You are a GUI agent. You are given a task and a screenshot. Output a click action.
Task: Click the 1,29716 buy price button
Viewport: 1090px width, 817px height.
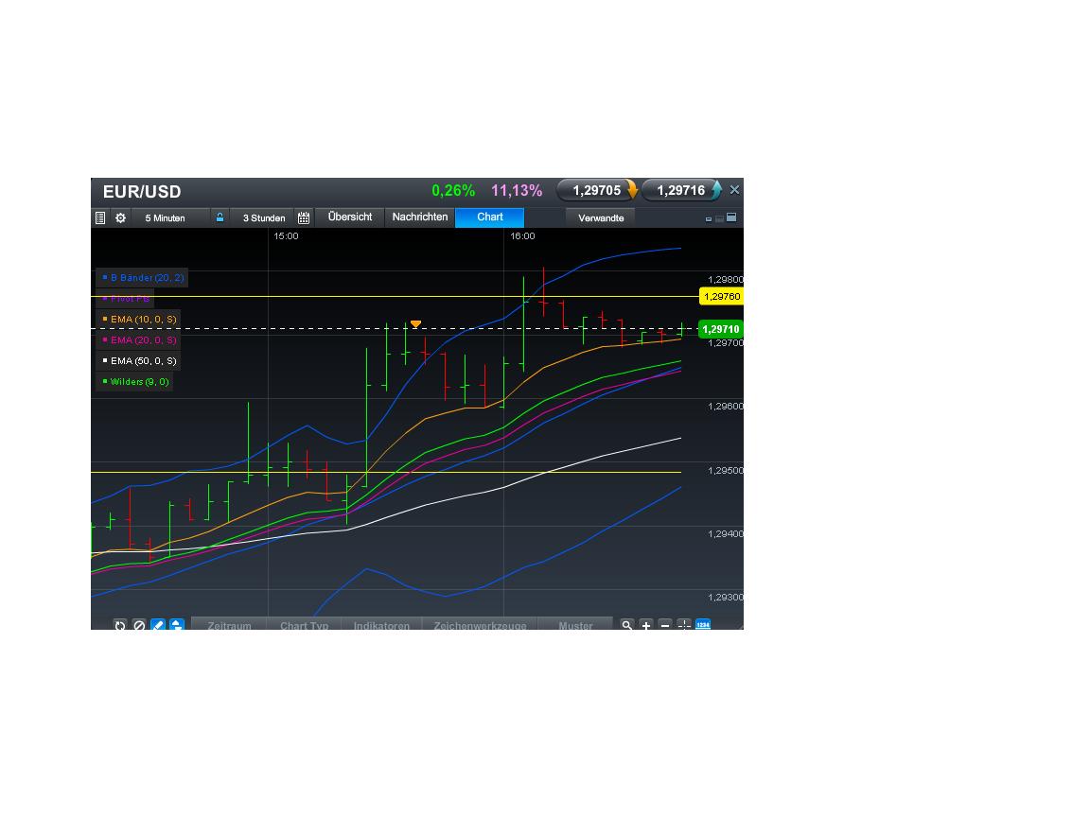[x=682, y=190]
